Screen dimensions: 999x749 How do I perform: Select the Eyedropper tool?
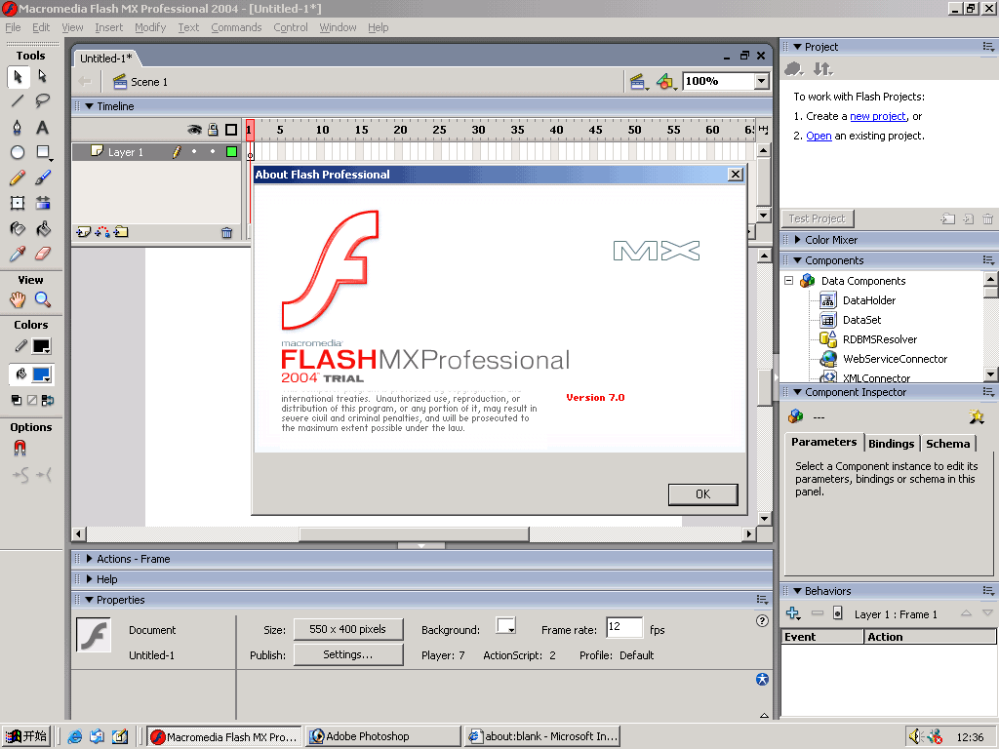pos(18,255)
